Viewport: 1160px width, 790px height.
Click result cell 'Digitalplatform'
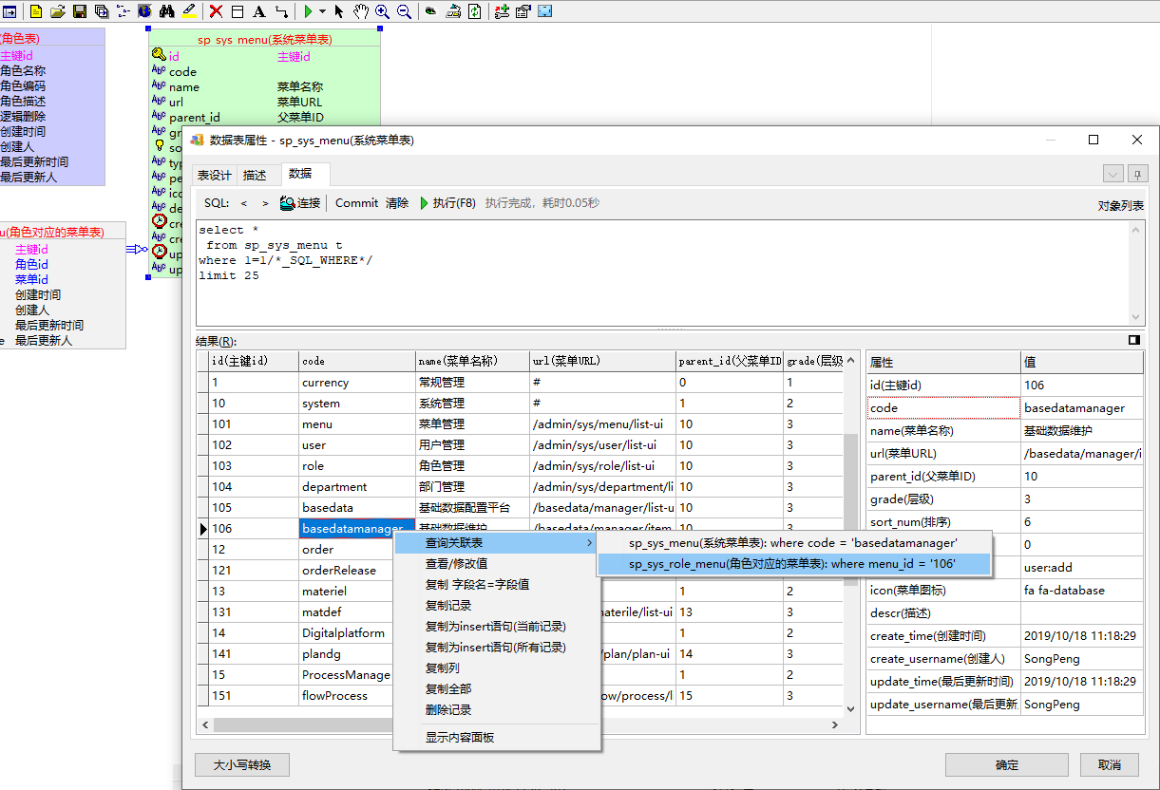click(344, 633)
